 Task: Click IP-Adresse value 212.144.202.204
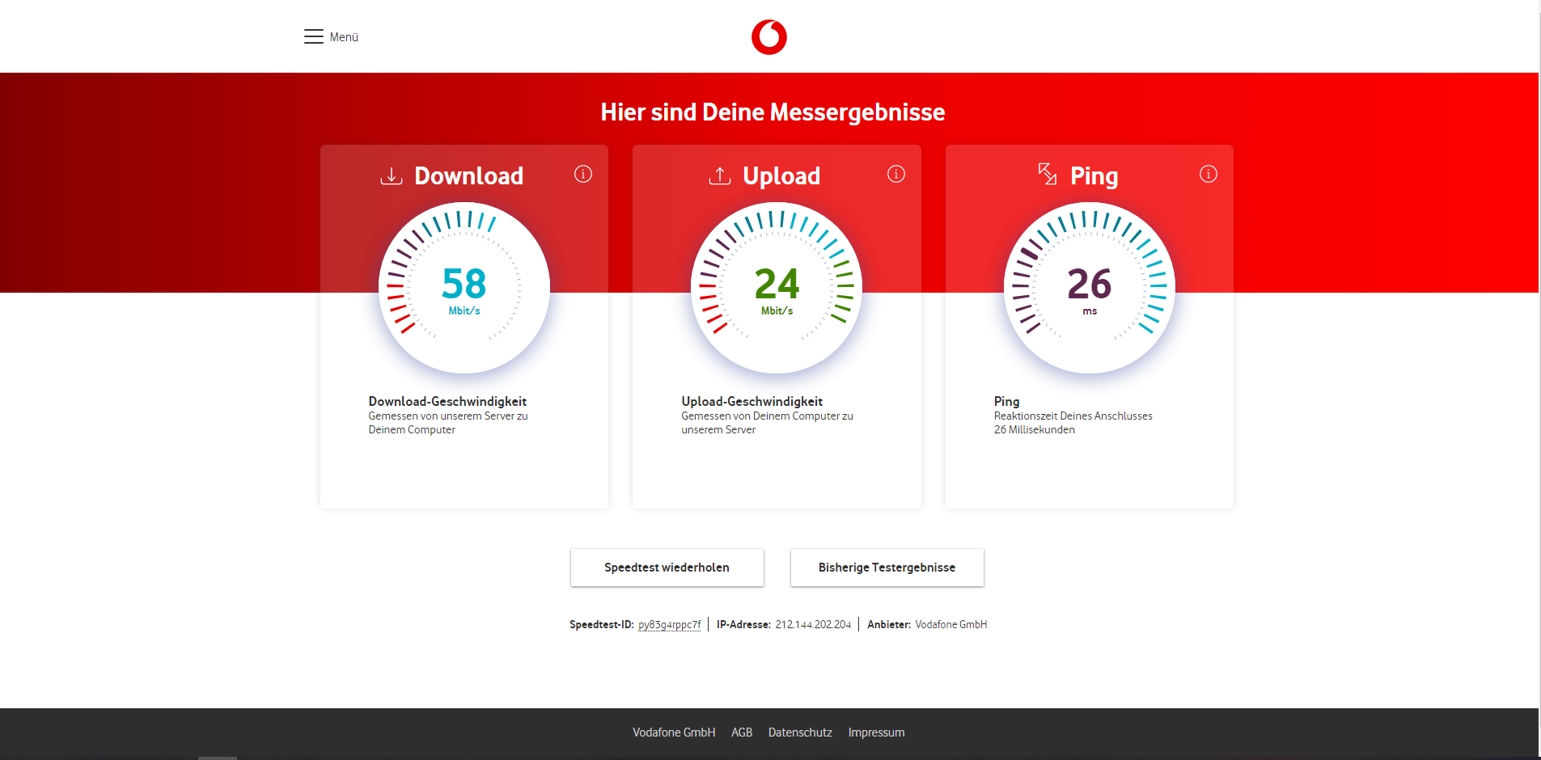[x=813, y=625]
